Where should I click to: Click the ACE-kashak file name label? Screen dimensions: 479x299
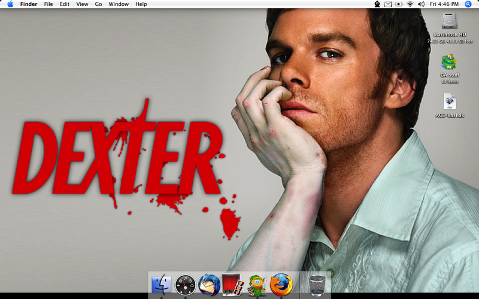point(450,115)
